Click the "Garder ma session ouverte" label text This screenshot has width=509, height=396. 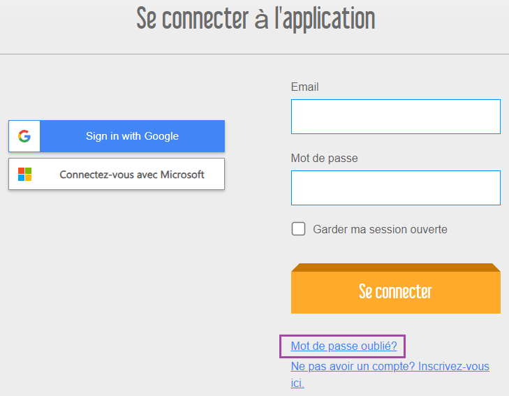[x=380, y=229]
